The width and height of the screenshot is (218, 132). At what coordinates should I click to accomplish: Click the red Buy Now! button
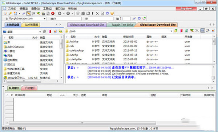[x=186, y=9]
